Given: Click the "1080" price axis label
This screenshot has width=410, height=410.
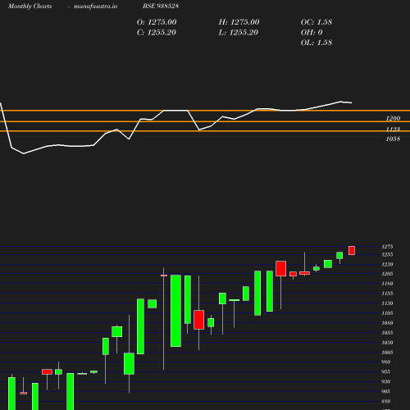Looking at the screenshot, I should coord(387,323).
